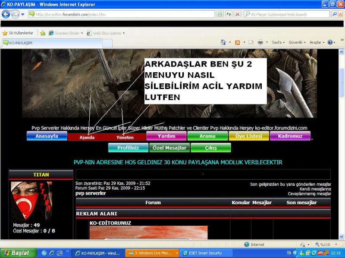
Task: Click the Print icon
Action: 260,42
